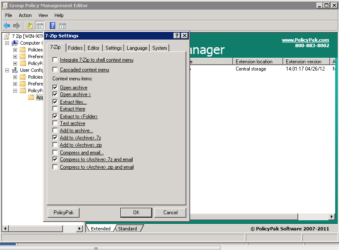Check Compress to <Archive>.zip and email
The image size is (339, 250).
[55, 167]
